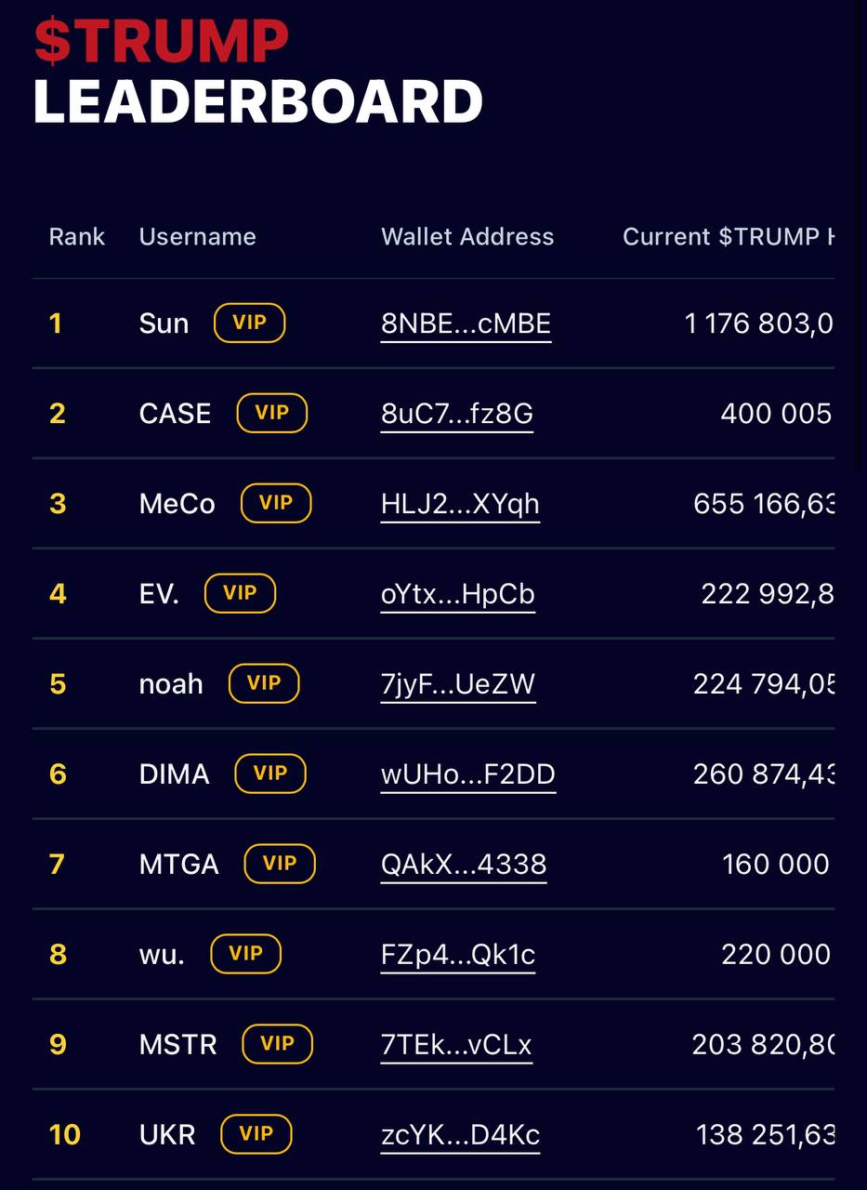Follow the wUHo...F2DD wallet link
867x1190 pixels.
[x=468, y=774]
